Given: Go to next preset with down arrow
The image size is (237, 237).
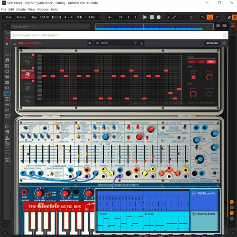Looking at the screenshot, I should [142, 43].
